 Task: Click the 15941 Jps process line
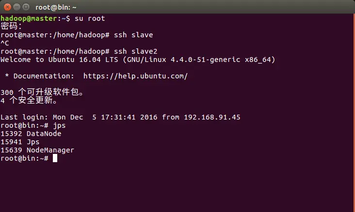(20, 142)
